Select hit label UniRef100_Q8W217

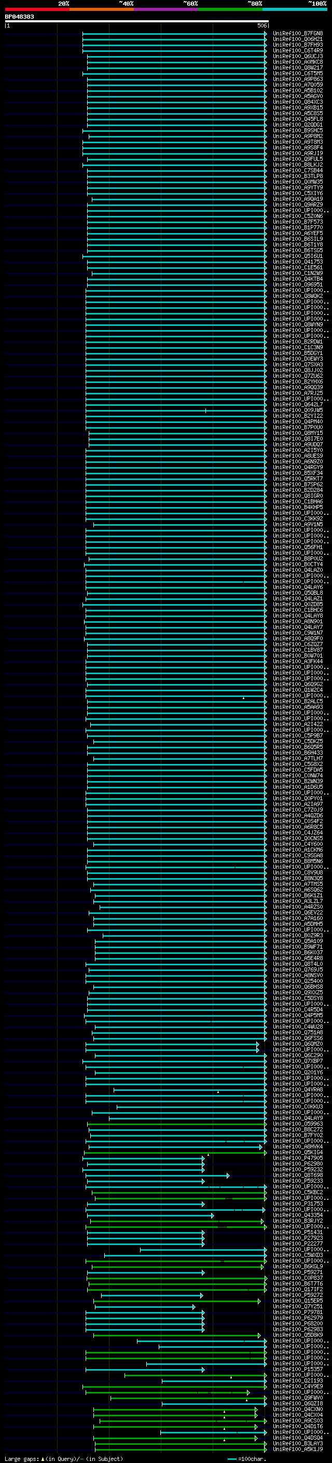(x=298, y=67)
